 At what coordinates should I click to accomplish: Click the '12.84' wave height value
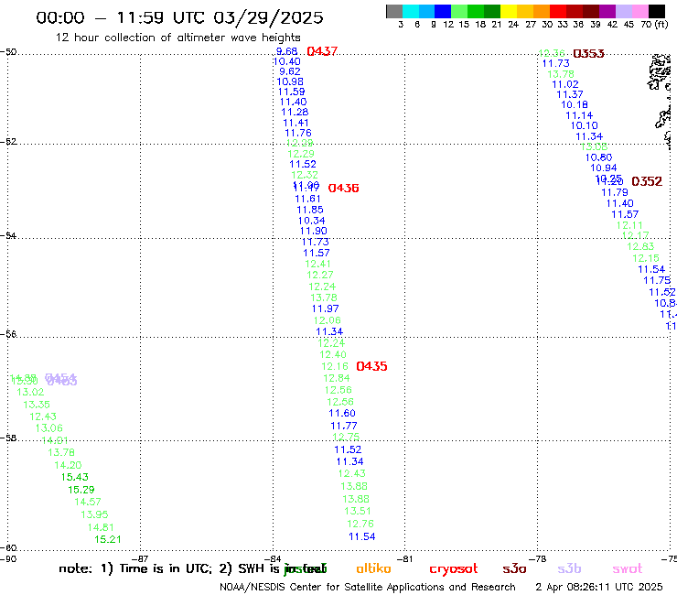pyautogui.click(x=337, y=378)
